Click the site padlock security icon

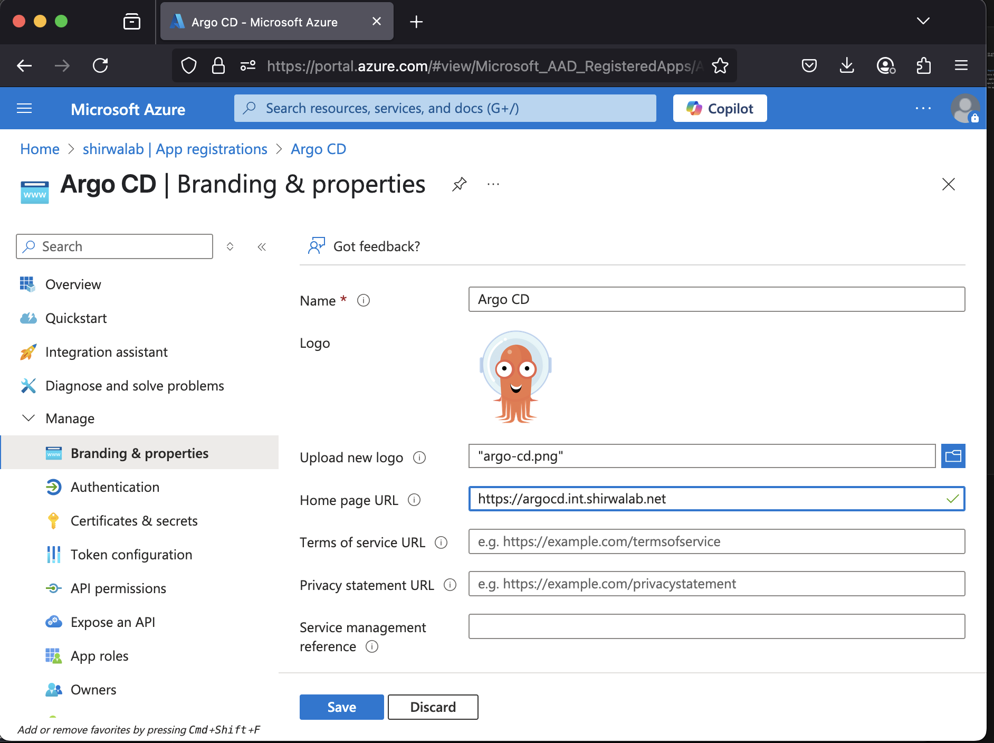click(218, 65)
